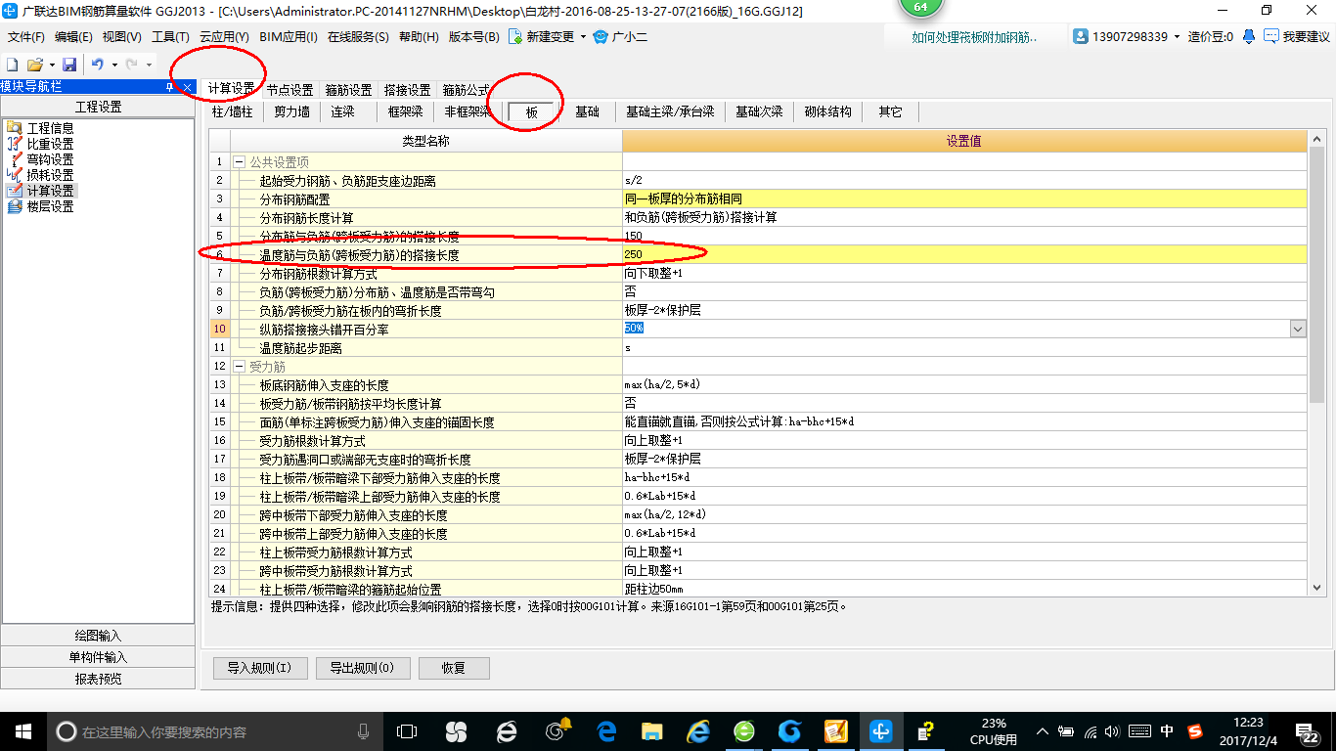Click the undo arrow icon
This screenshot has height=751, width=1336.
tap(98, 65)
